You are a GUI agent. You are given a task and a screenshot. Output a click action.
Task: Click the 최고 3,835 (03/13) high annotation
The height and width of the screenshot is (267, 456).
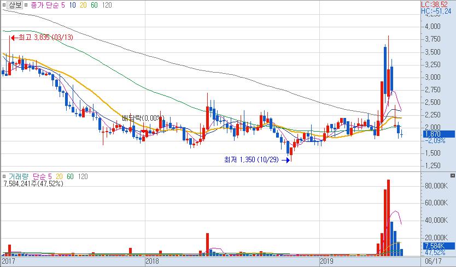pyautogui.click(x=42, y=38)
